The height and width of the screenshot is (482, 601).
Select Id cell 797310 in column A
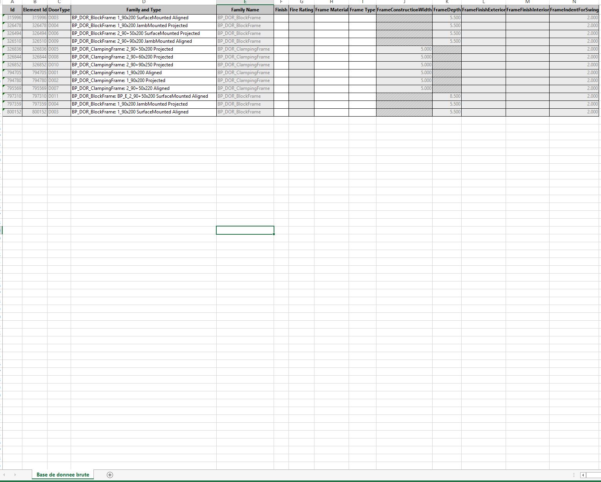click(x=13, y=96)
